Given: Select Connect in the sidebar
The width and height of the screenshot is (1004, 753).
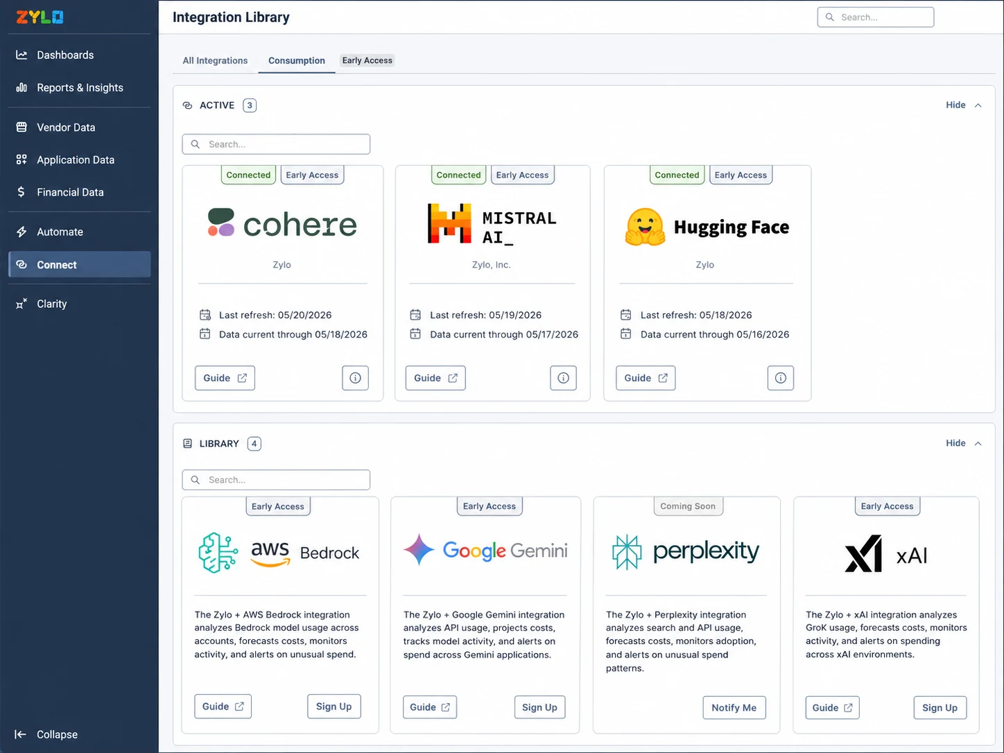Looking at the screenshot, I should tap(79, 264).
